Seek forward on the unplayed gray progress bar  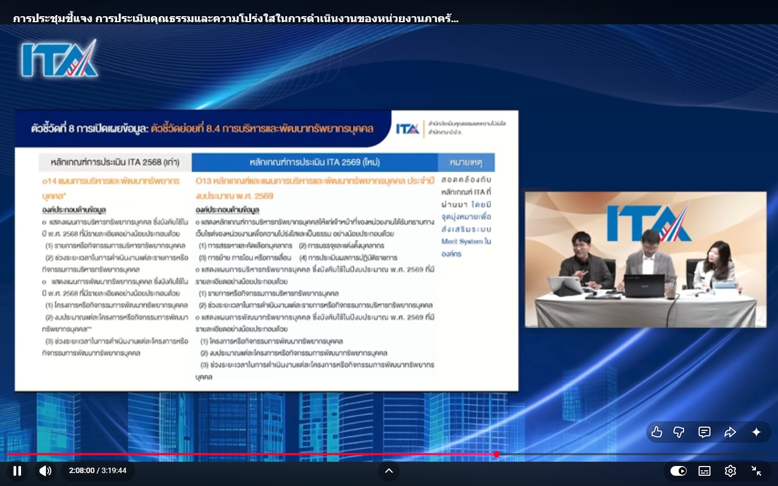[x=621, y=454]
